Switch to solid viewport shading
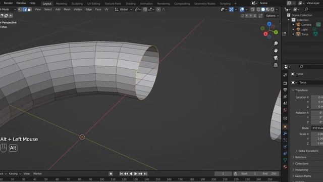The image size is (323, 182). click(263, 10)
